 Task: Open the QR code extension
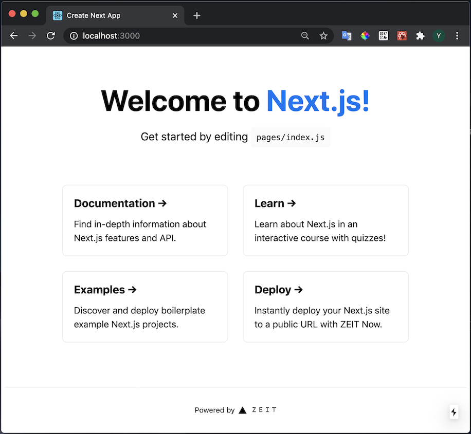point(383,36)
